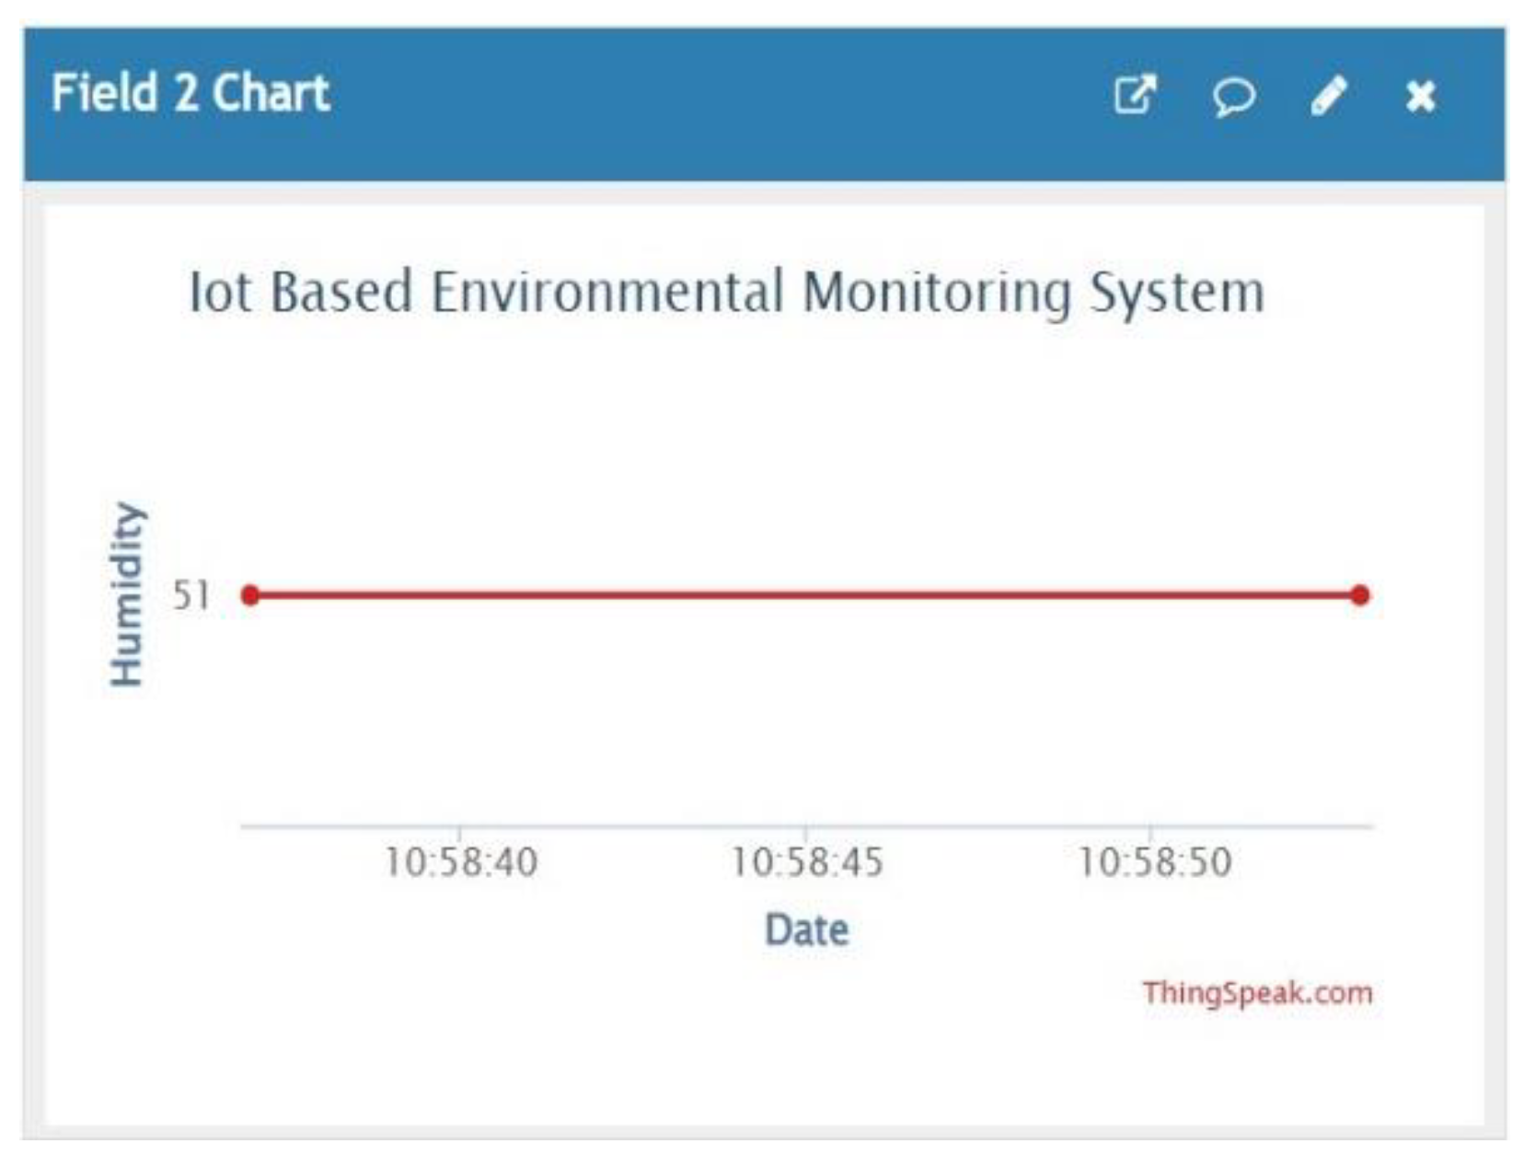
Task: Click the 51 y-axis tick value
Action: pos(191,595)
